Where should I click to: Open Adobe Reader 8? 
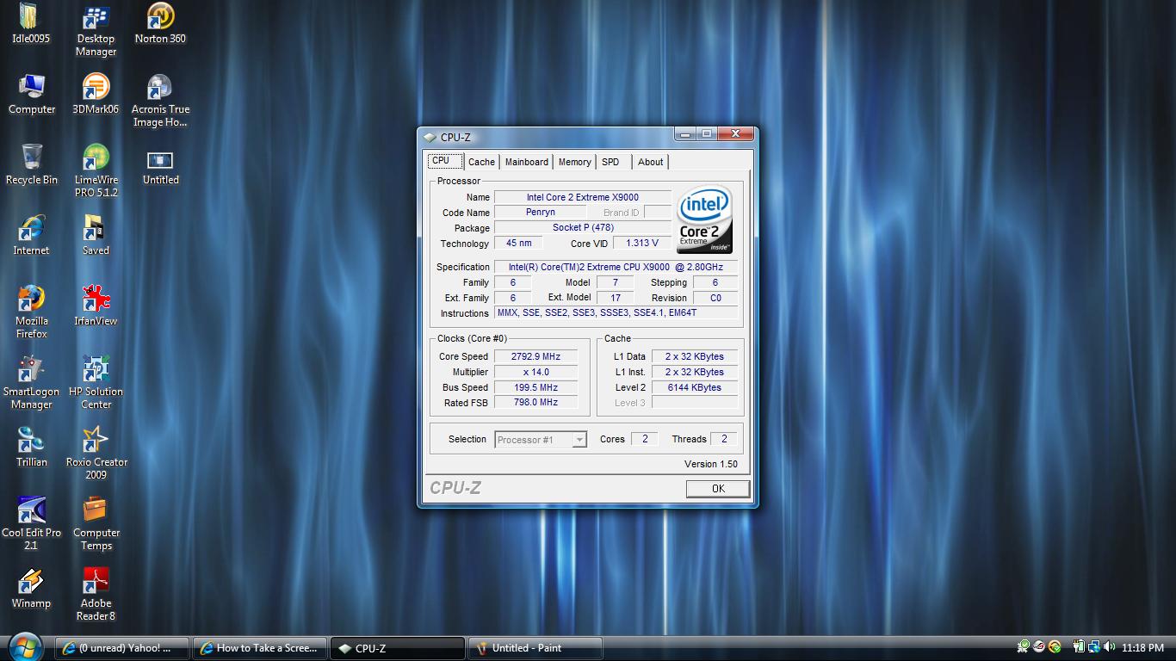tap(96, 594)
